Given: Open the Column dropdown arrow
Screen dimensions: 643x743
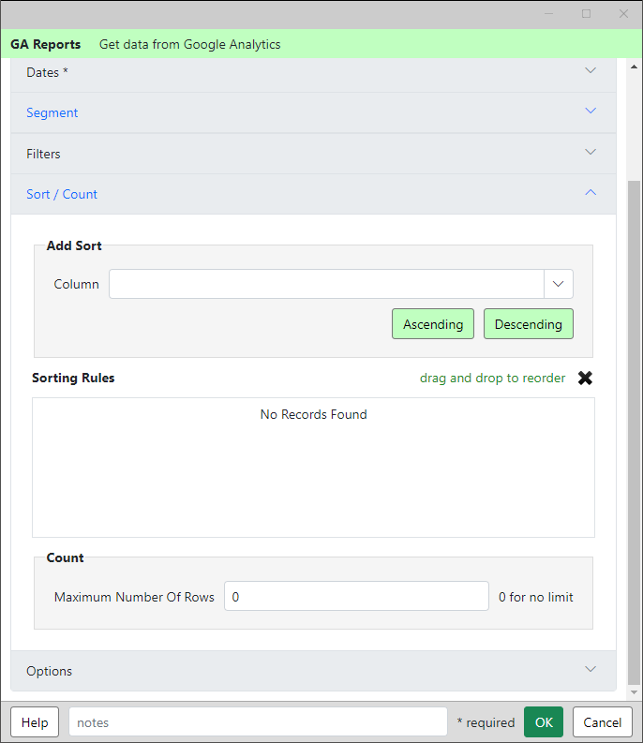Looking at the screenshot, I should [x=558, y=284].
